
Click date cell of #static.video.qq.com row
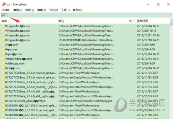148,59
